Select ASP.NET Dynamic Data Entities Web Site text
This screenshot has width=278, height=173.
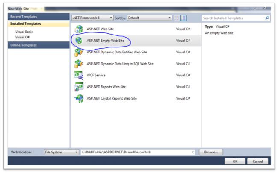(x=117, y=52)
